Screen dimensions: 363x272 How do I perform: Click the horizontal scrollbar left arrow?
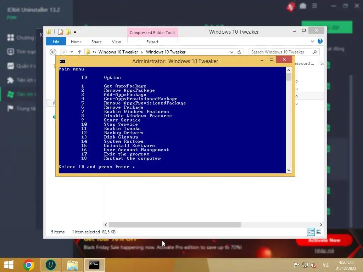[106, 225]
